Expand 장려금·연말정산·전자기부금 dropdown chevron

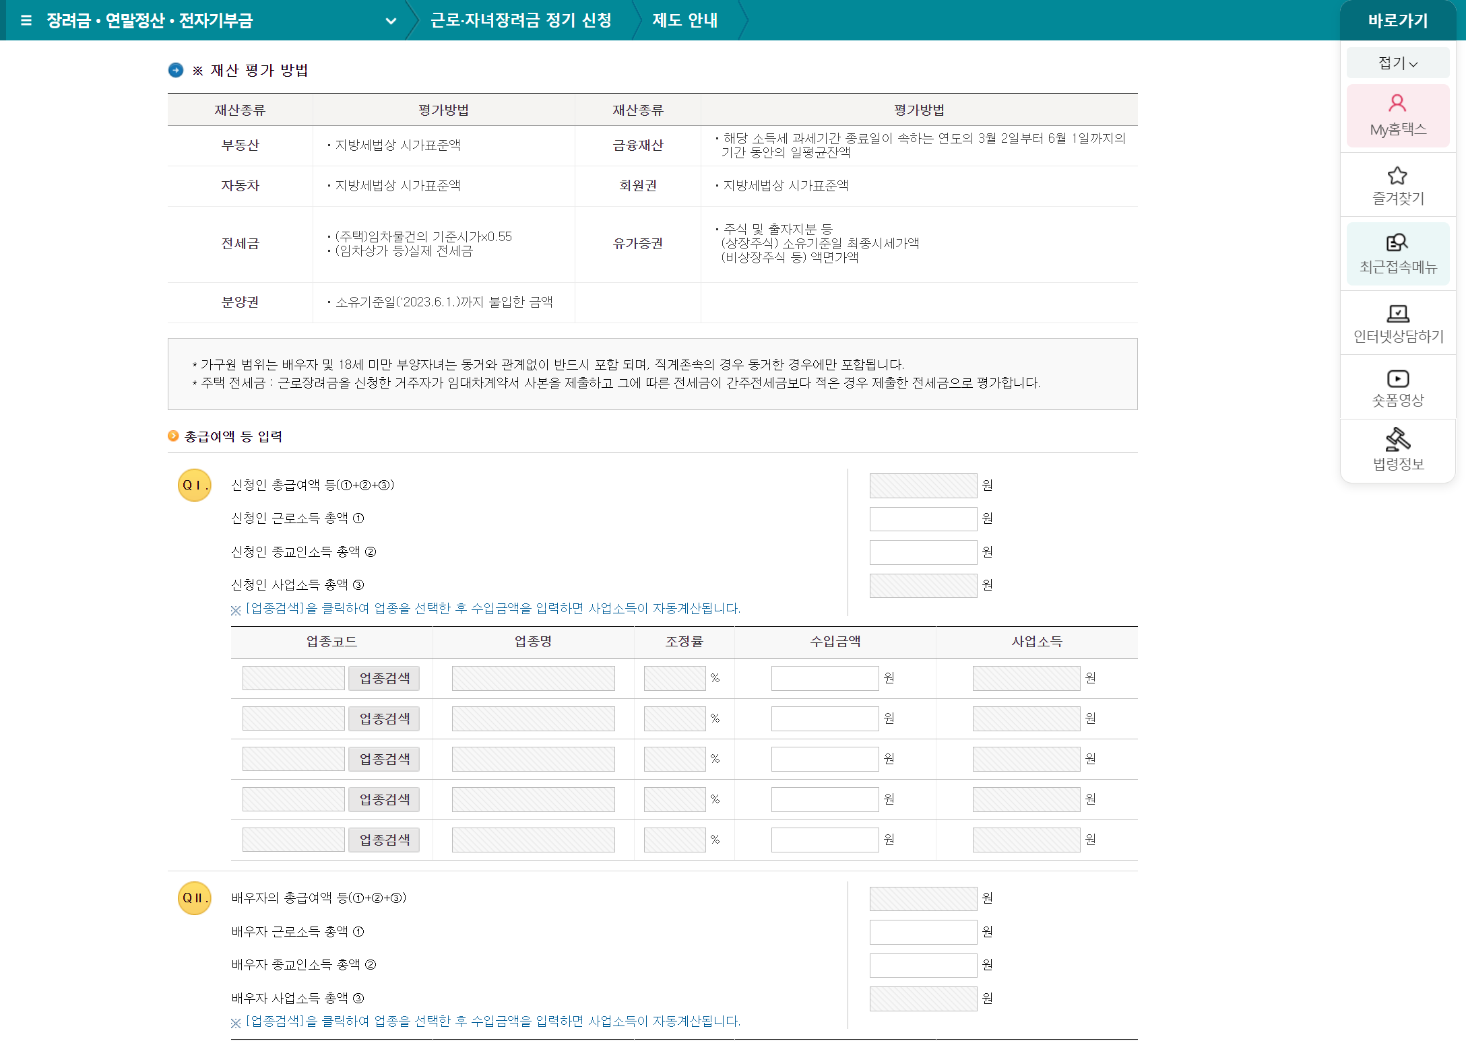pyautogui.click(x=391, y=21)
